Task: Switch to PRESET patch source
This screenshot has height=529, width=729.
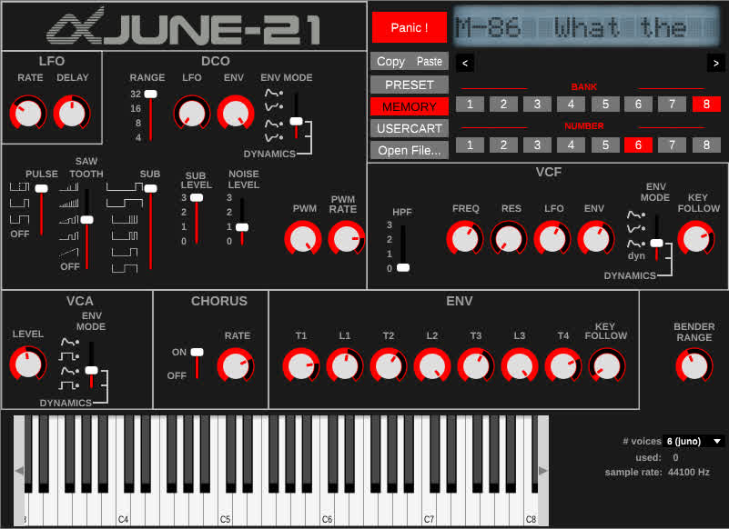Action: [x=410, y=85]
